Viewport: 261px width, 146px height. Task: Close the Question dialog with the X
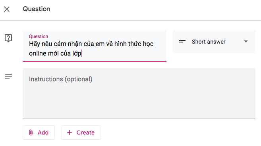tap(7, 9)
